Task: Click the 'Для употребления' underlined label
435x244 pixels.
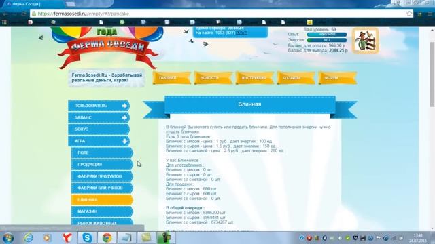Action: click(184, 165)
